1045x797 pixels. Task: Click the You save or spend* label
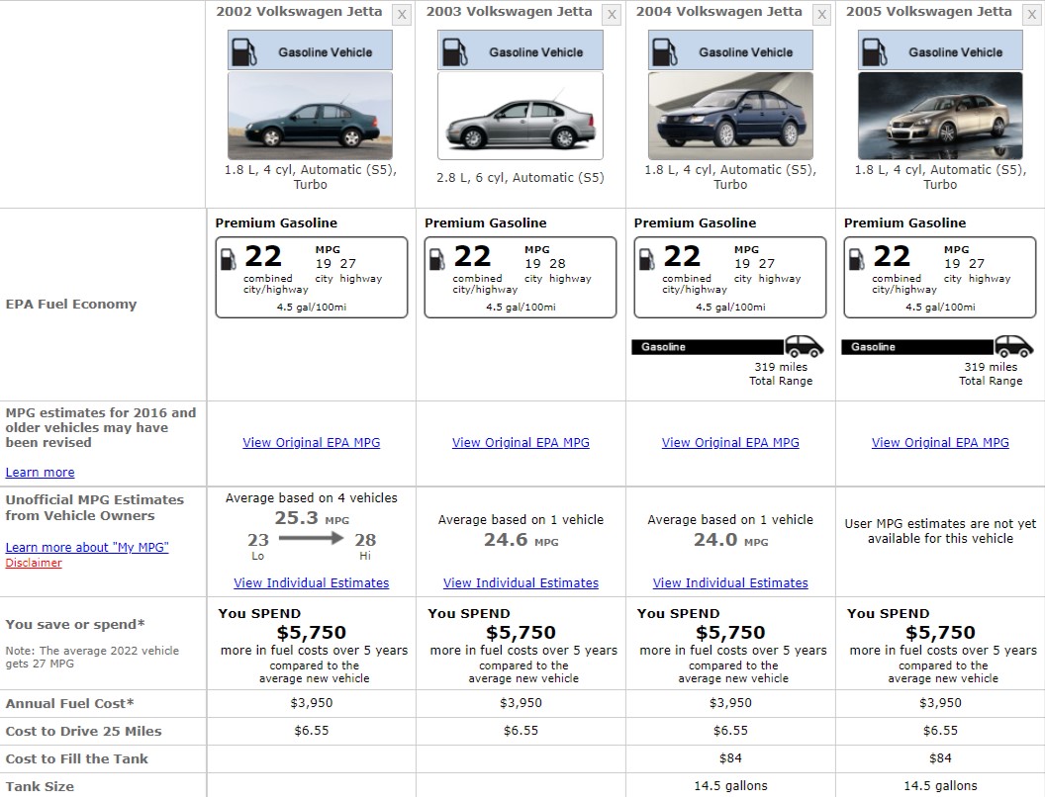tap(75, 625)
